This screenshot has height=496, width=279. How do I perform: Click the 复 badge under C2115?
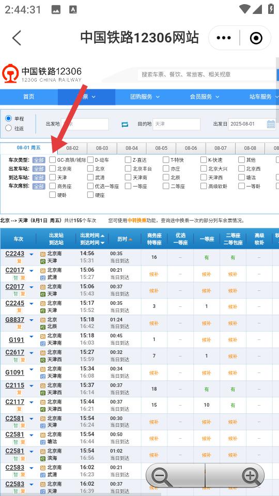point(19,393)
